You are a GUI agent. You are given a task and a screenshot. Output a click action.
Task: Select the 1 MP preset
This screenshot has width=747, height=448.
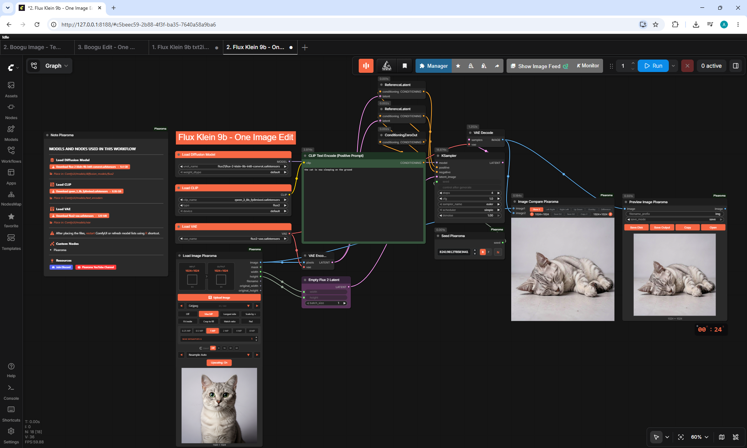[x=212, y=331]
